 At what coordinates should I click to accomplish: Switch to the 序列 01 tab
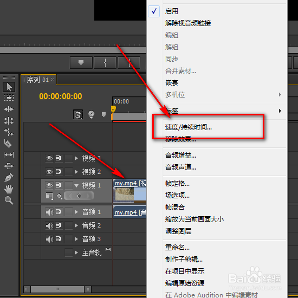click(x=38, y=80)
